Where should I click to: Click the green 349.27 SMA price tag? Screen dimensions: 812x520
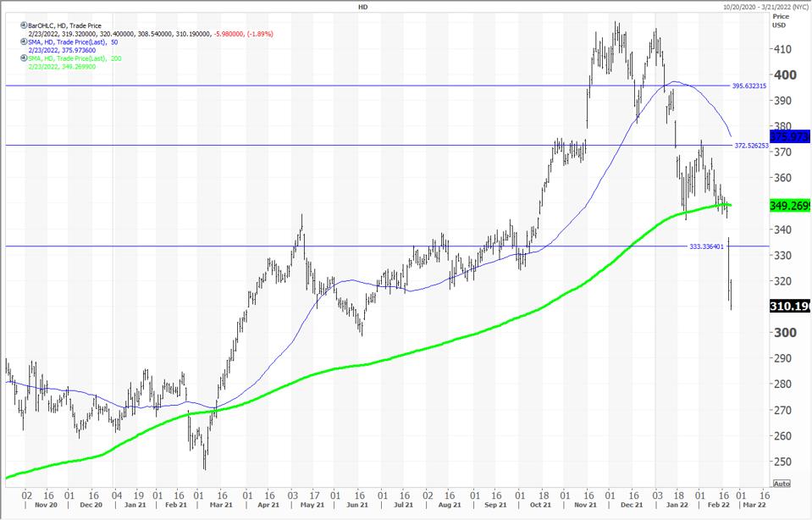(x=790, y=205)
